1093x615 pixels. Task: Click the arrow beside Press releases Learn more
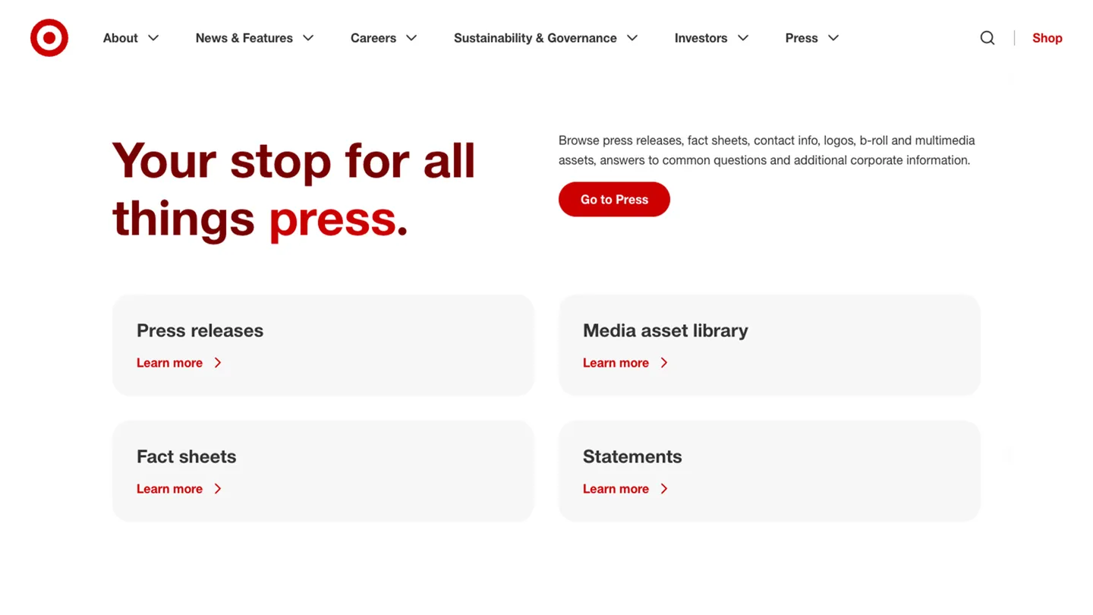click(x=218, y=363)
